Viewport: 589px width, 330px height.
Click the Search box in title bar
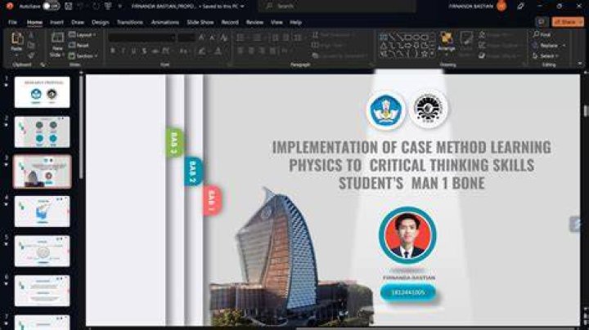pyautogui.click(x=337, y=6)
